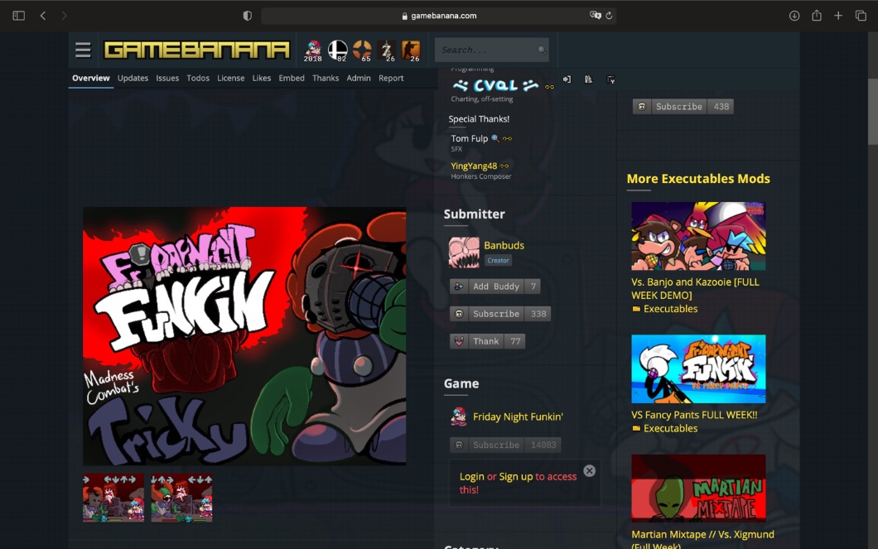The width and height of the screenshot is (878, 549).
Task: Click the Thank button with 77 thanks
Action: [486, 341]
